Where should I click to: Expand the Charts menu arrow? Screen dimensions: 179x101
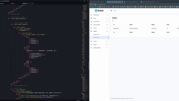107,41
